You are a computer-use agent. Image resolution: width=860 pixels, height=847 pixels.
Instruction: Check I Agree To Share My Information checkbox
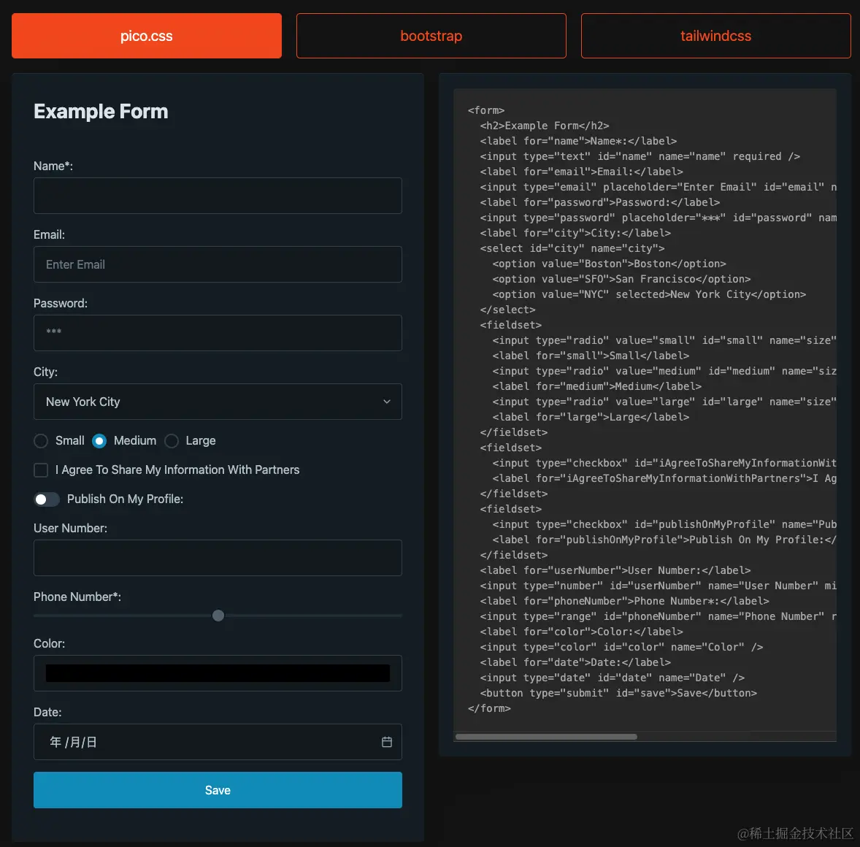[x=41, y=470]
